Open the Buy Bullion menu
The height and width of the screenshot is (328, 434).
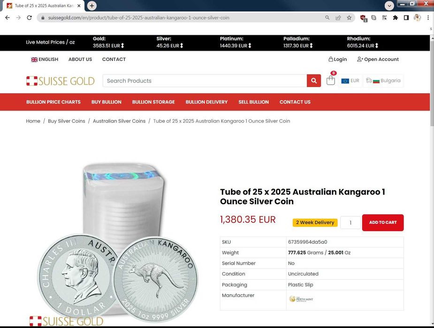tap(107, 102)
